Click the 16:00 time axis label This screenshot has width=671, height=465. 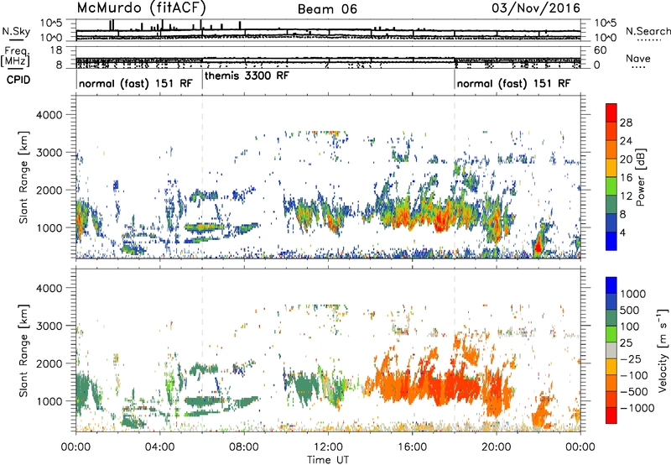[412, 447]
